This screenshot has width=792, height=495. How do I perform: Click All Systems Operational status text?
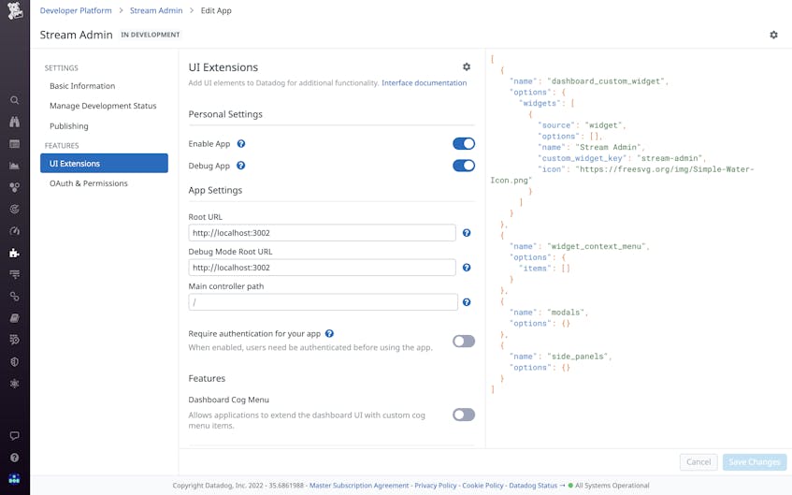click(612, 486)
